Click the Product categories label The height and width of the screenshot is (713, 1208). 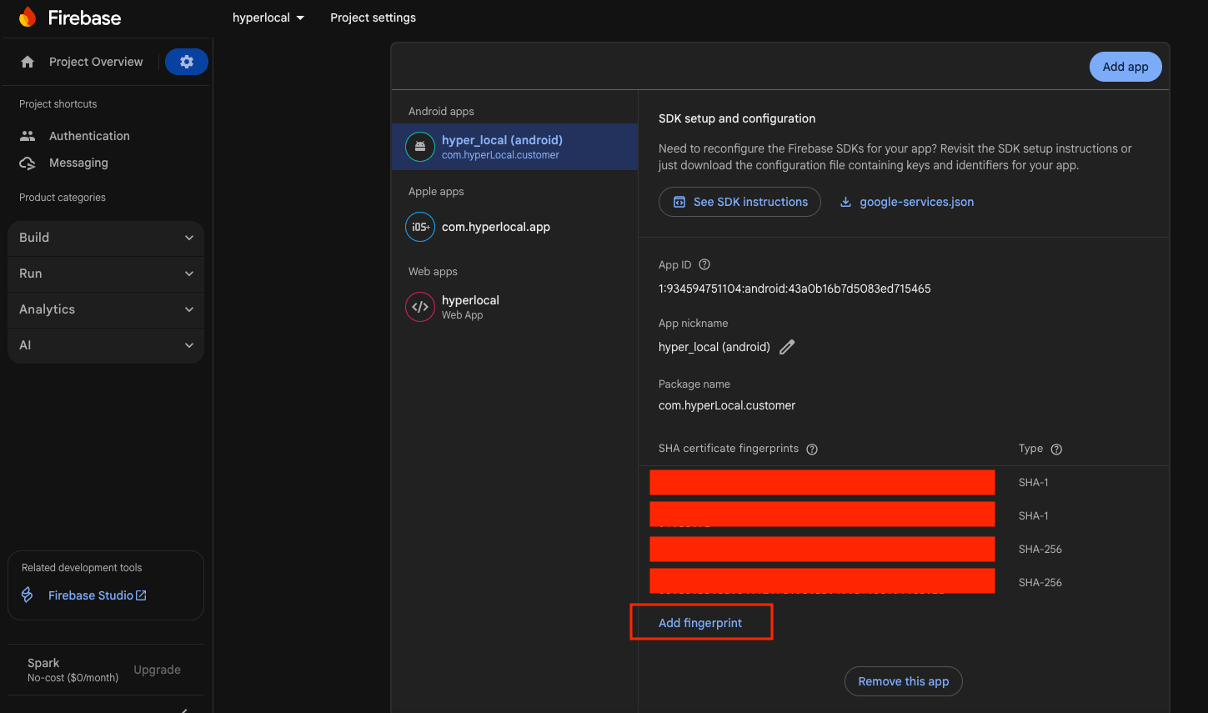63,198
